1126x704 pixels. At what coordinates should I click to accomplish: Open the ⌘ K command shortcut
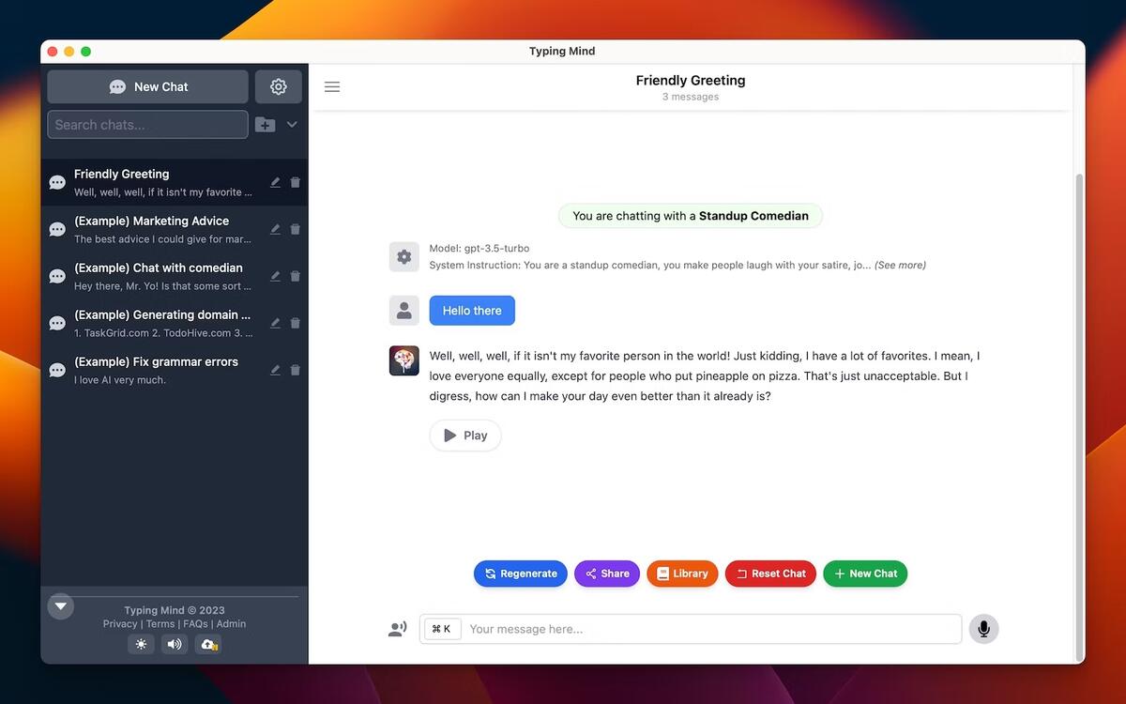click(442, 629)
